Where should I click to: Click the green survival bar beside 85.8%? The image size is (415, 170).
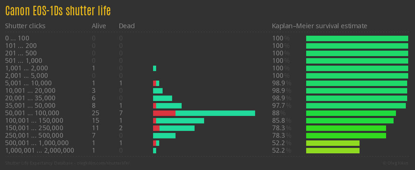click(x=350, y=121)
